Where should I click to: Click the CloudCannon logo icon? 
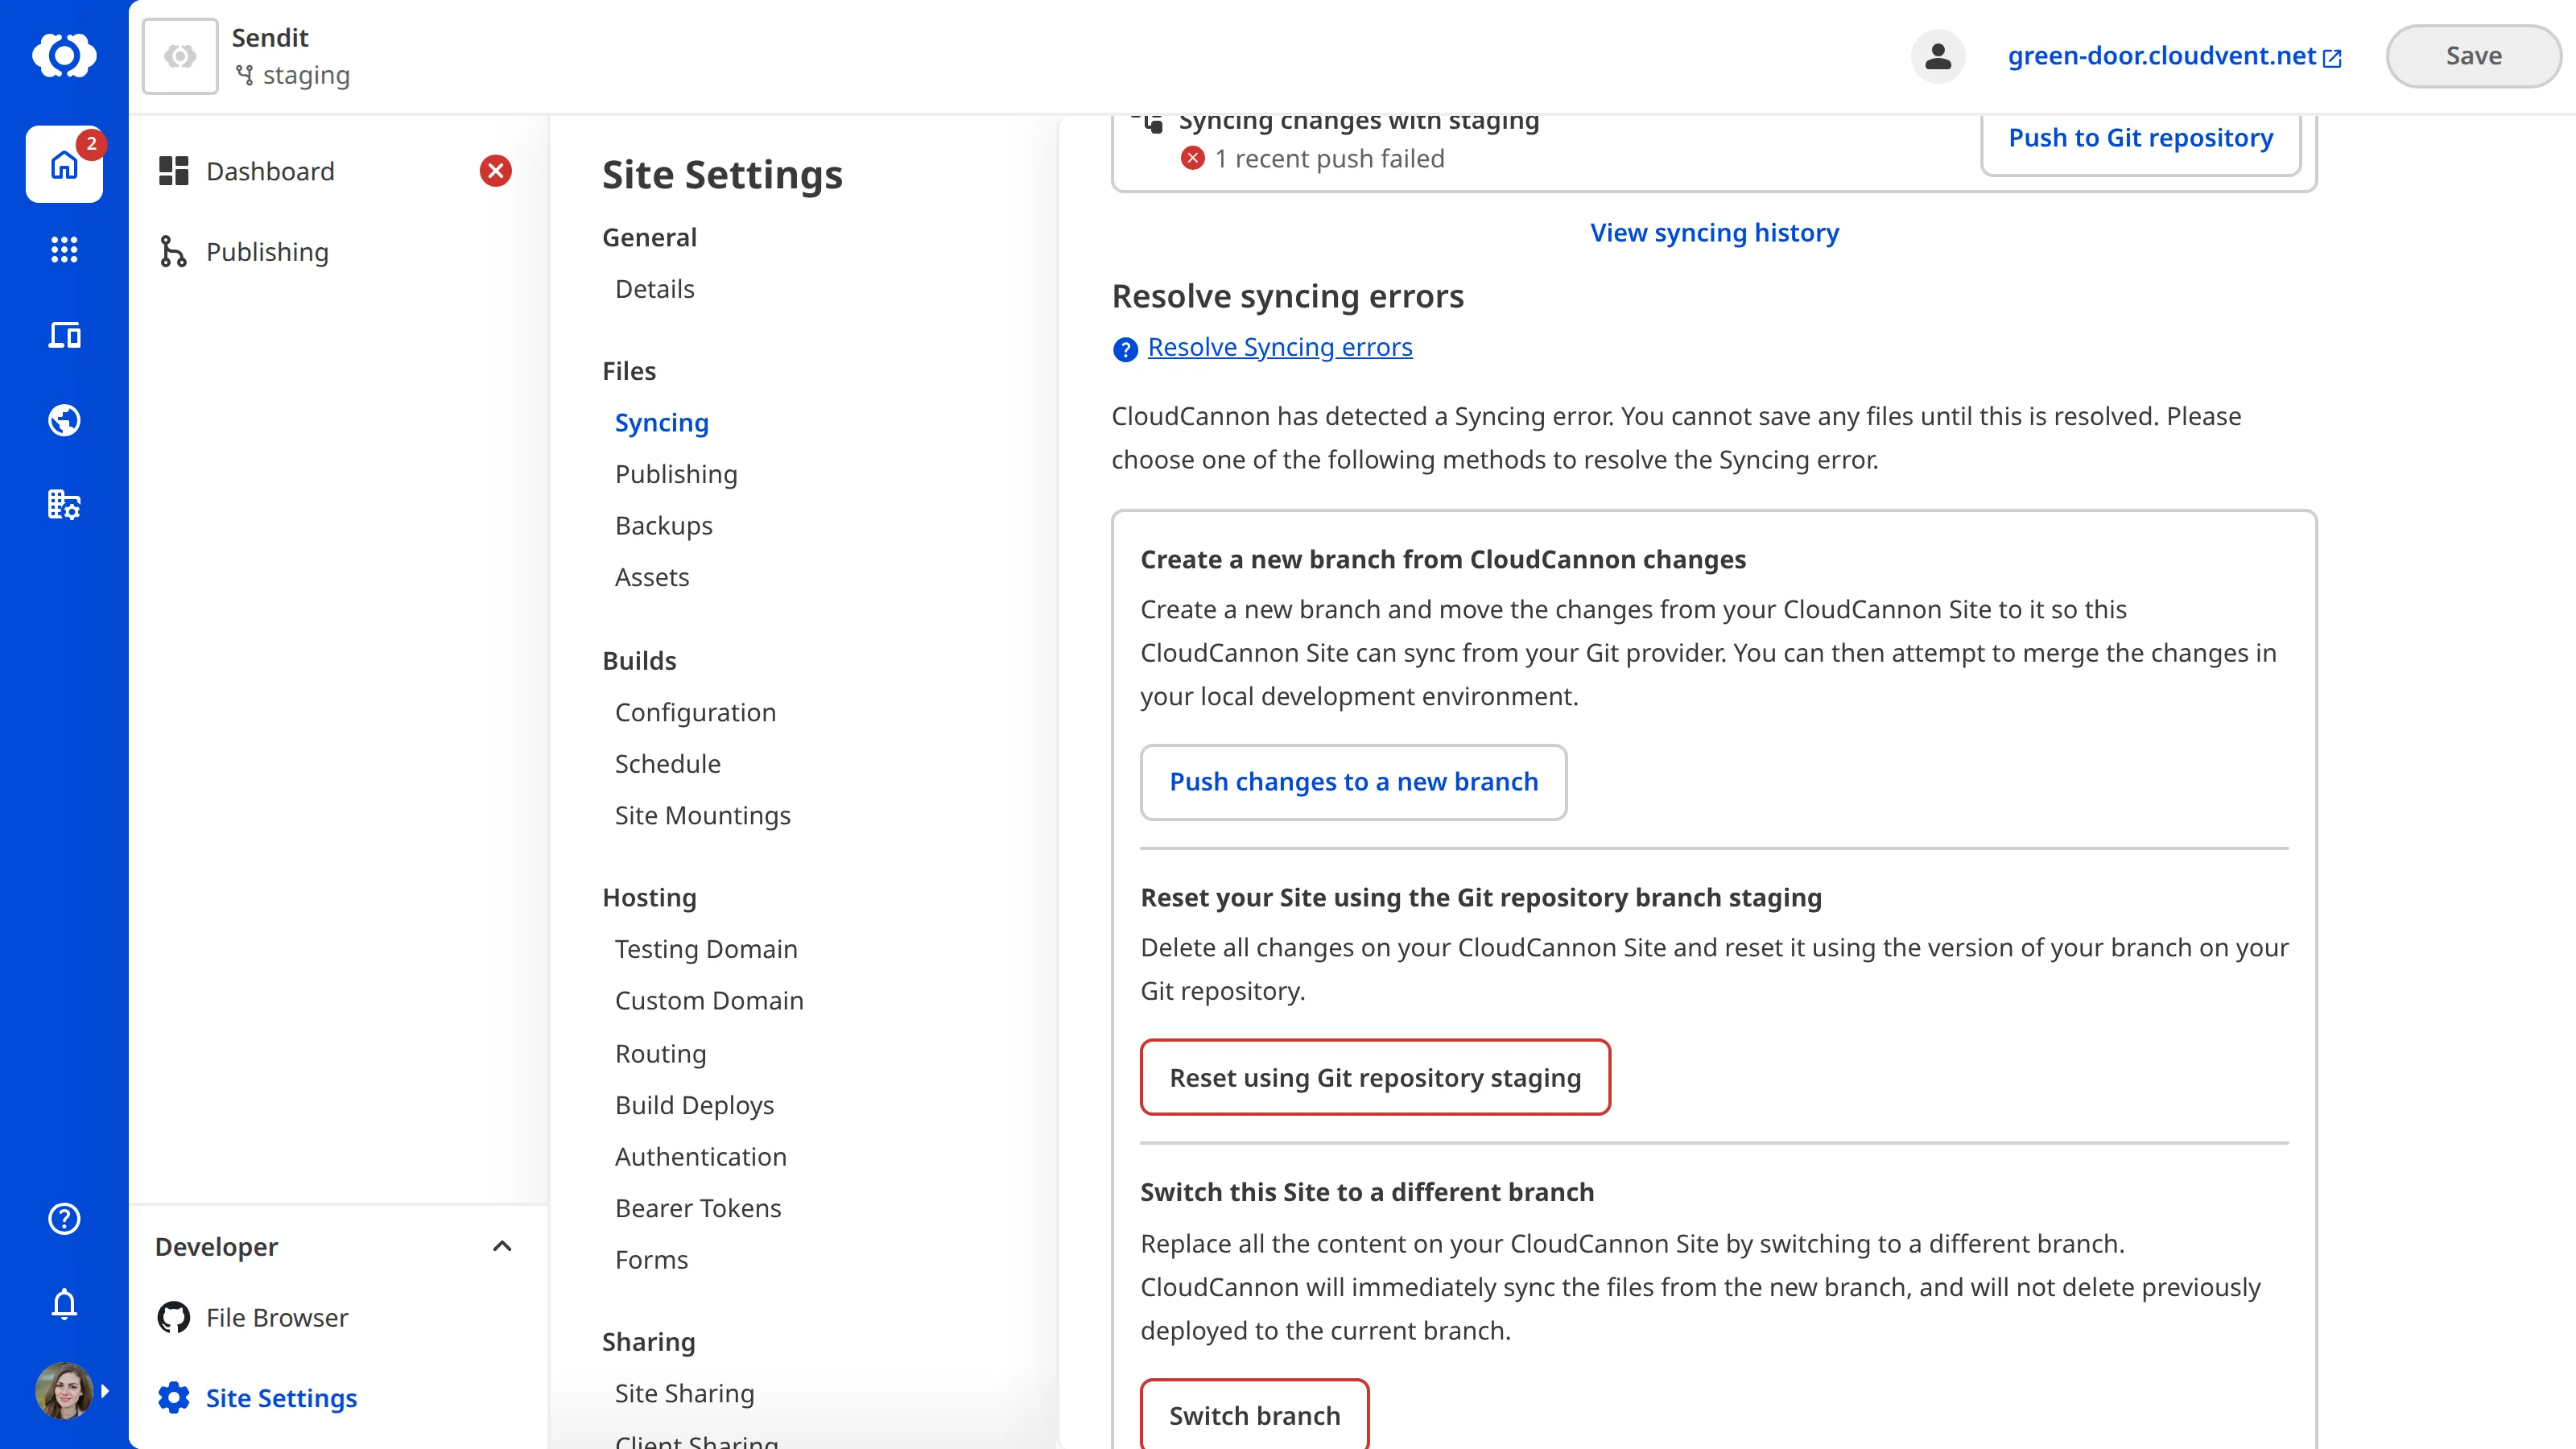(64, 55)
